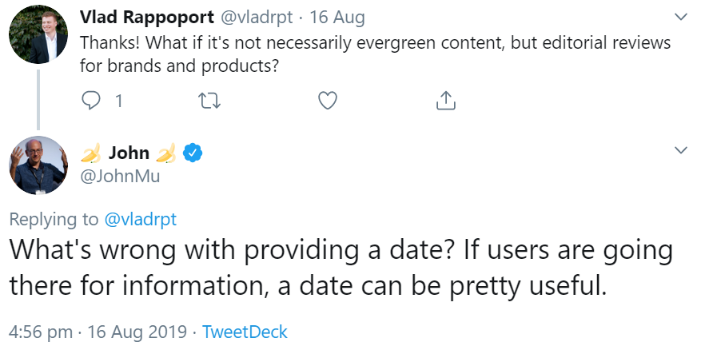Retweet Vlad Rappoport's tweet
Image resolution: width=701 pixels, height=350 pixels.
pyautogui.click(x=209, y=101)
